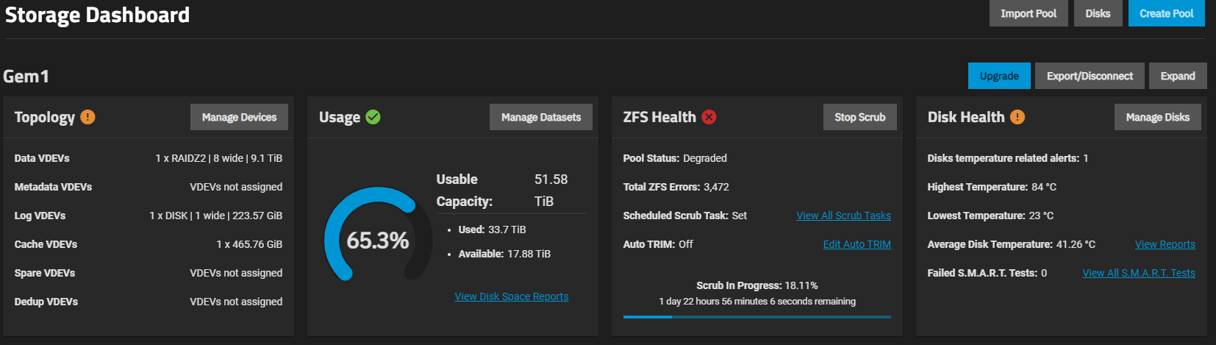Click the Usage green checkmark icon
Image resolution: width=1216 pixels, height=345 pixels.
tap(373, 117)
